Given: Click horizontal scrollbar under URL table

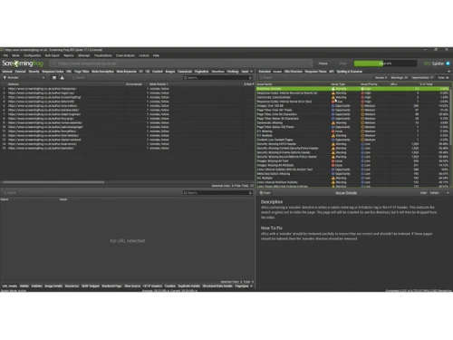Looking at the screenshot, I should tap(53, 182).
